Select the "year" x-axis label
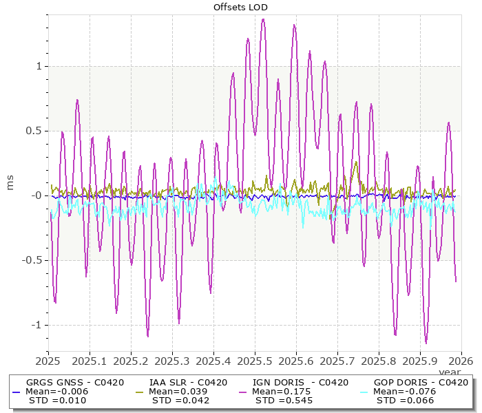The width and height of the screenshot is (482, 413). (449, 372)
